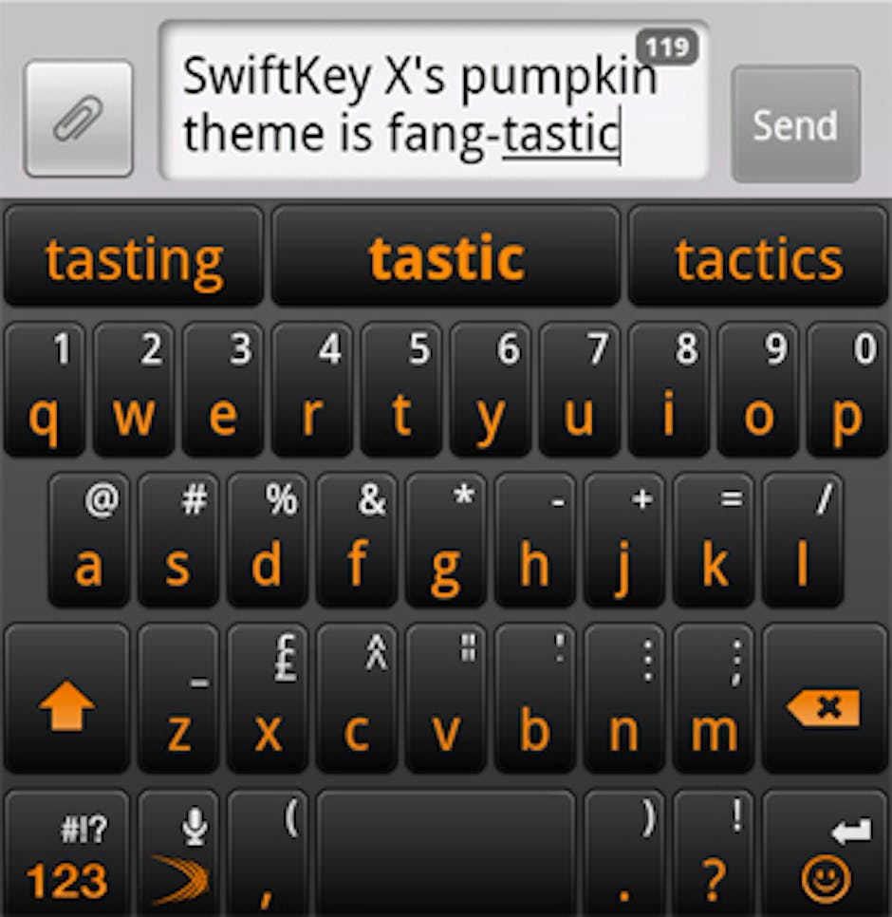The width and height of the screenshot is (892, 917).
Task: Tap the letter m key
Action: (714, 699)
